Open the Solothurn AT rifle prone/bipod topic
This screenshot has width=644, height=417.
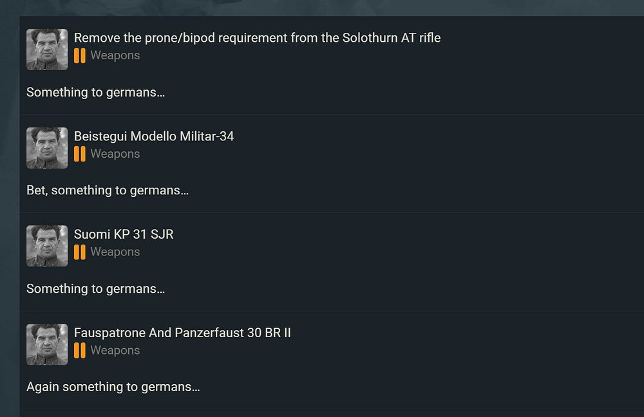[x=257, y=38]
